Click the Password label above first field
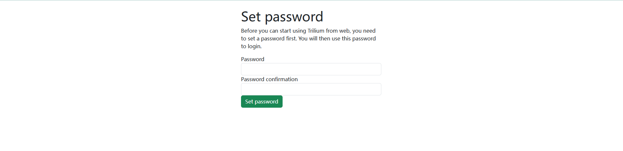 point(252,59)
